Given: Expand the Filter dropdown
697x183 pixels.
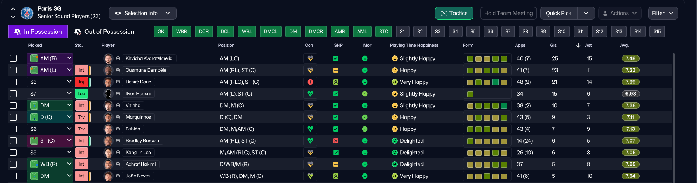Looking at the screenshot, I should tap(663, 13).
